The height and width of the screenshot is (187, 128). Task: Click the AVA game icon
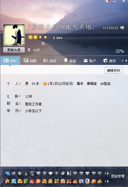(x=69, y=181)
